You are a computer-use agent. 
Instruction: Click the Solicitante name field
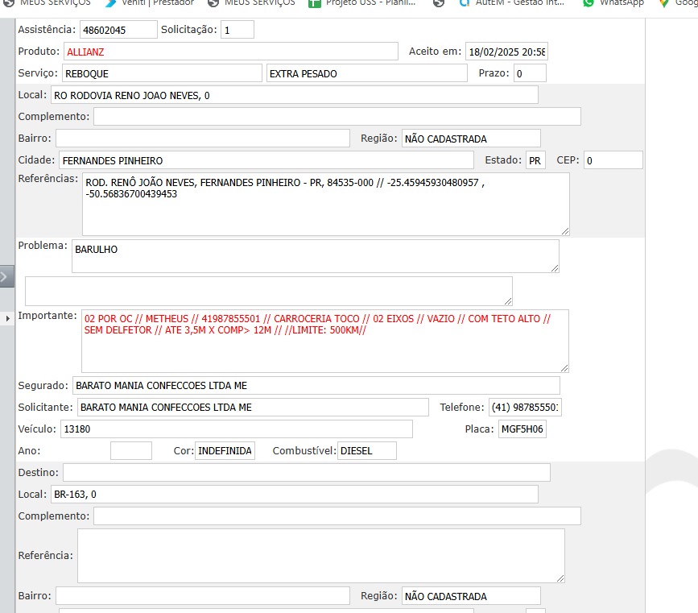[x=253, y=407]
